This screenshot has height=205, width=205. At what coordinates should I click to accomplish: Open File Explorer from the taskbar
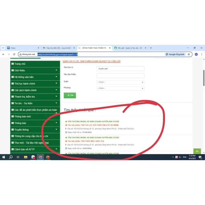pyautogui.click(x=26, y=157)
